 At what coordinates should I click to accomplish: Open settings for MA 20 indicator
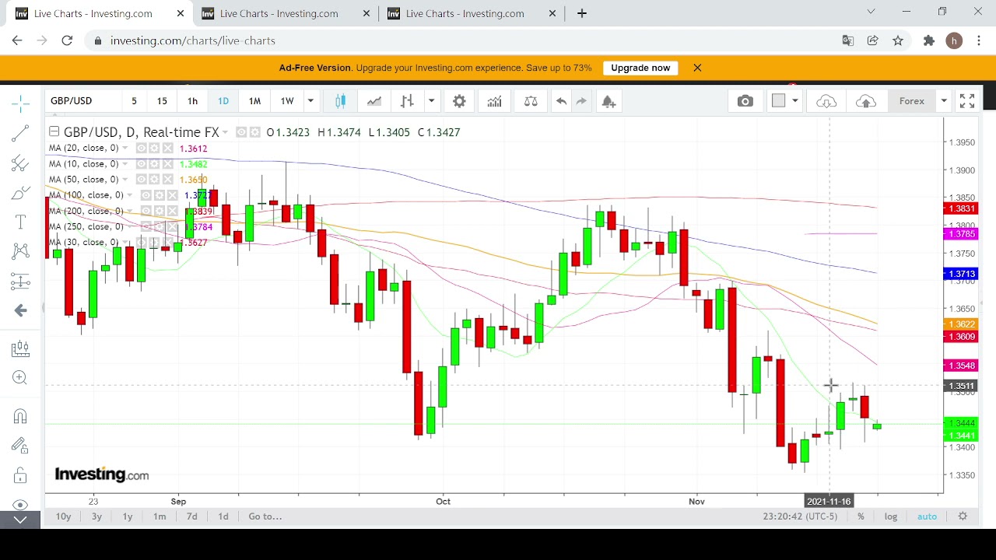coord(153,148)
